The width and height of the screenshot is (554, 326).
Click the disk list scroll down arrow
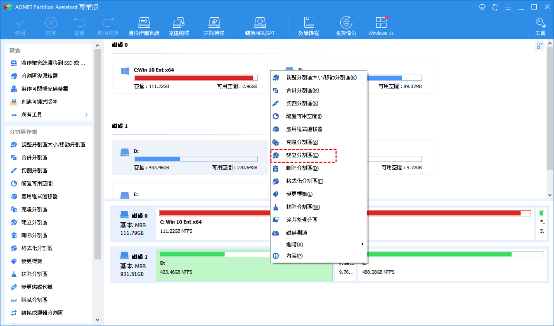pyautogui.click(x=550, y=195)
